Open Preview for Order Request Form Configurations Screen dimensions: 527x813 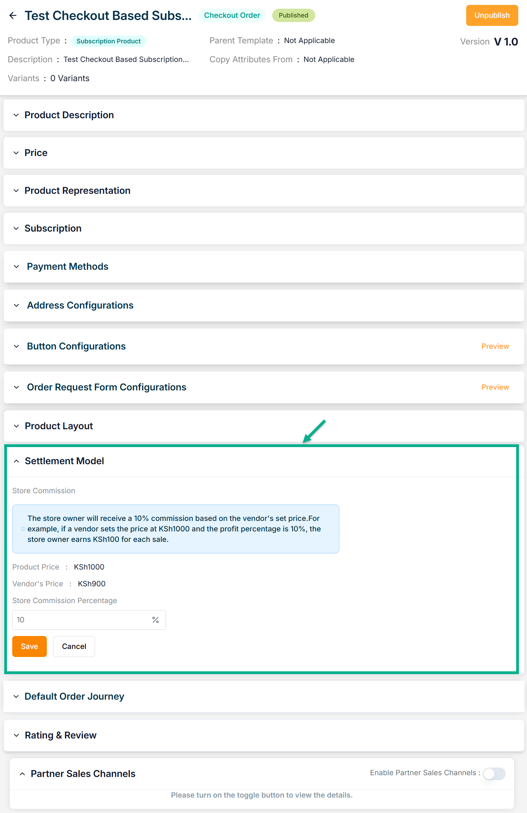[x=495, y=387]
